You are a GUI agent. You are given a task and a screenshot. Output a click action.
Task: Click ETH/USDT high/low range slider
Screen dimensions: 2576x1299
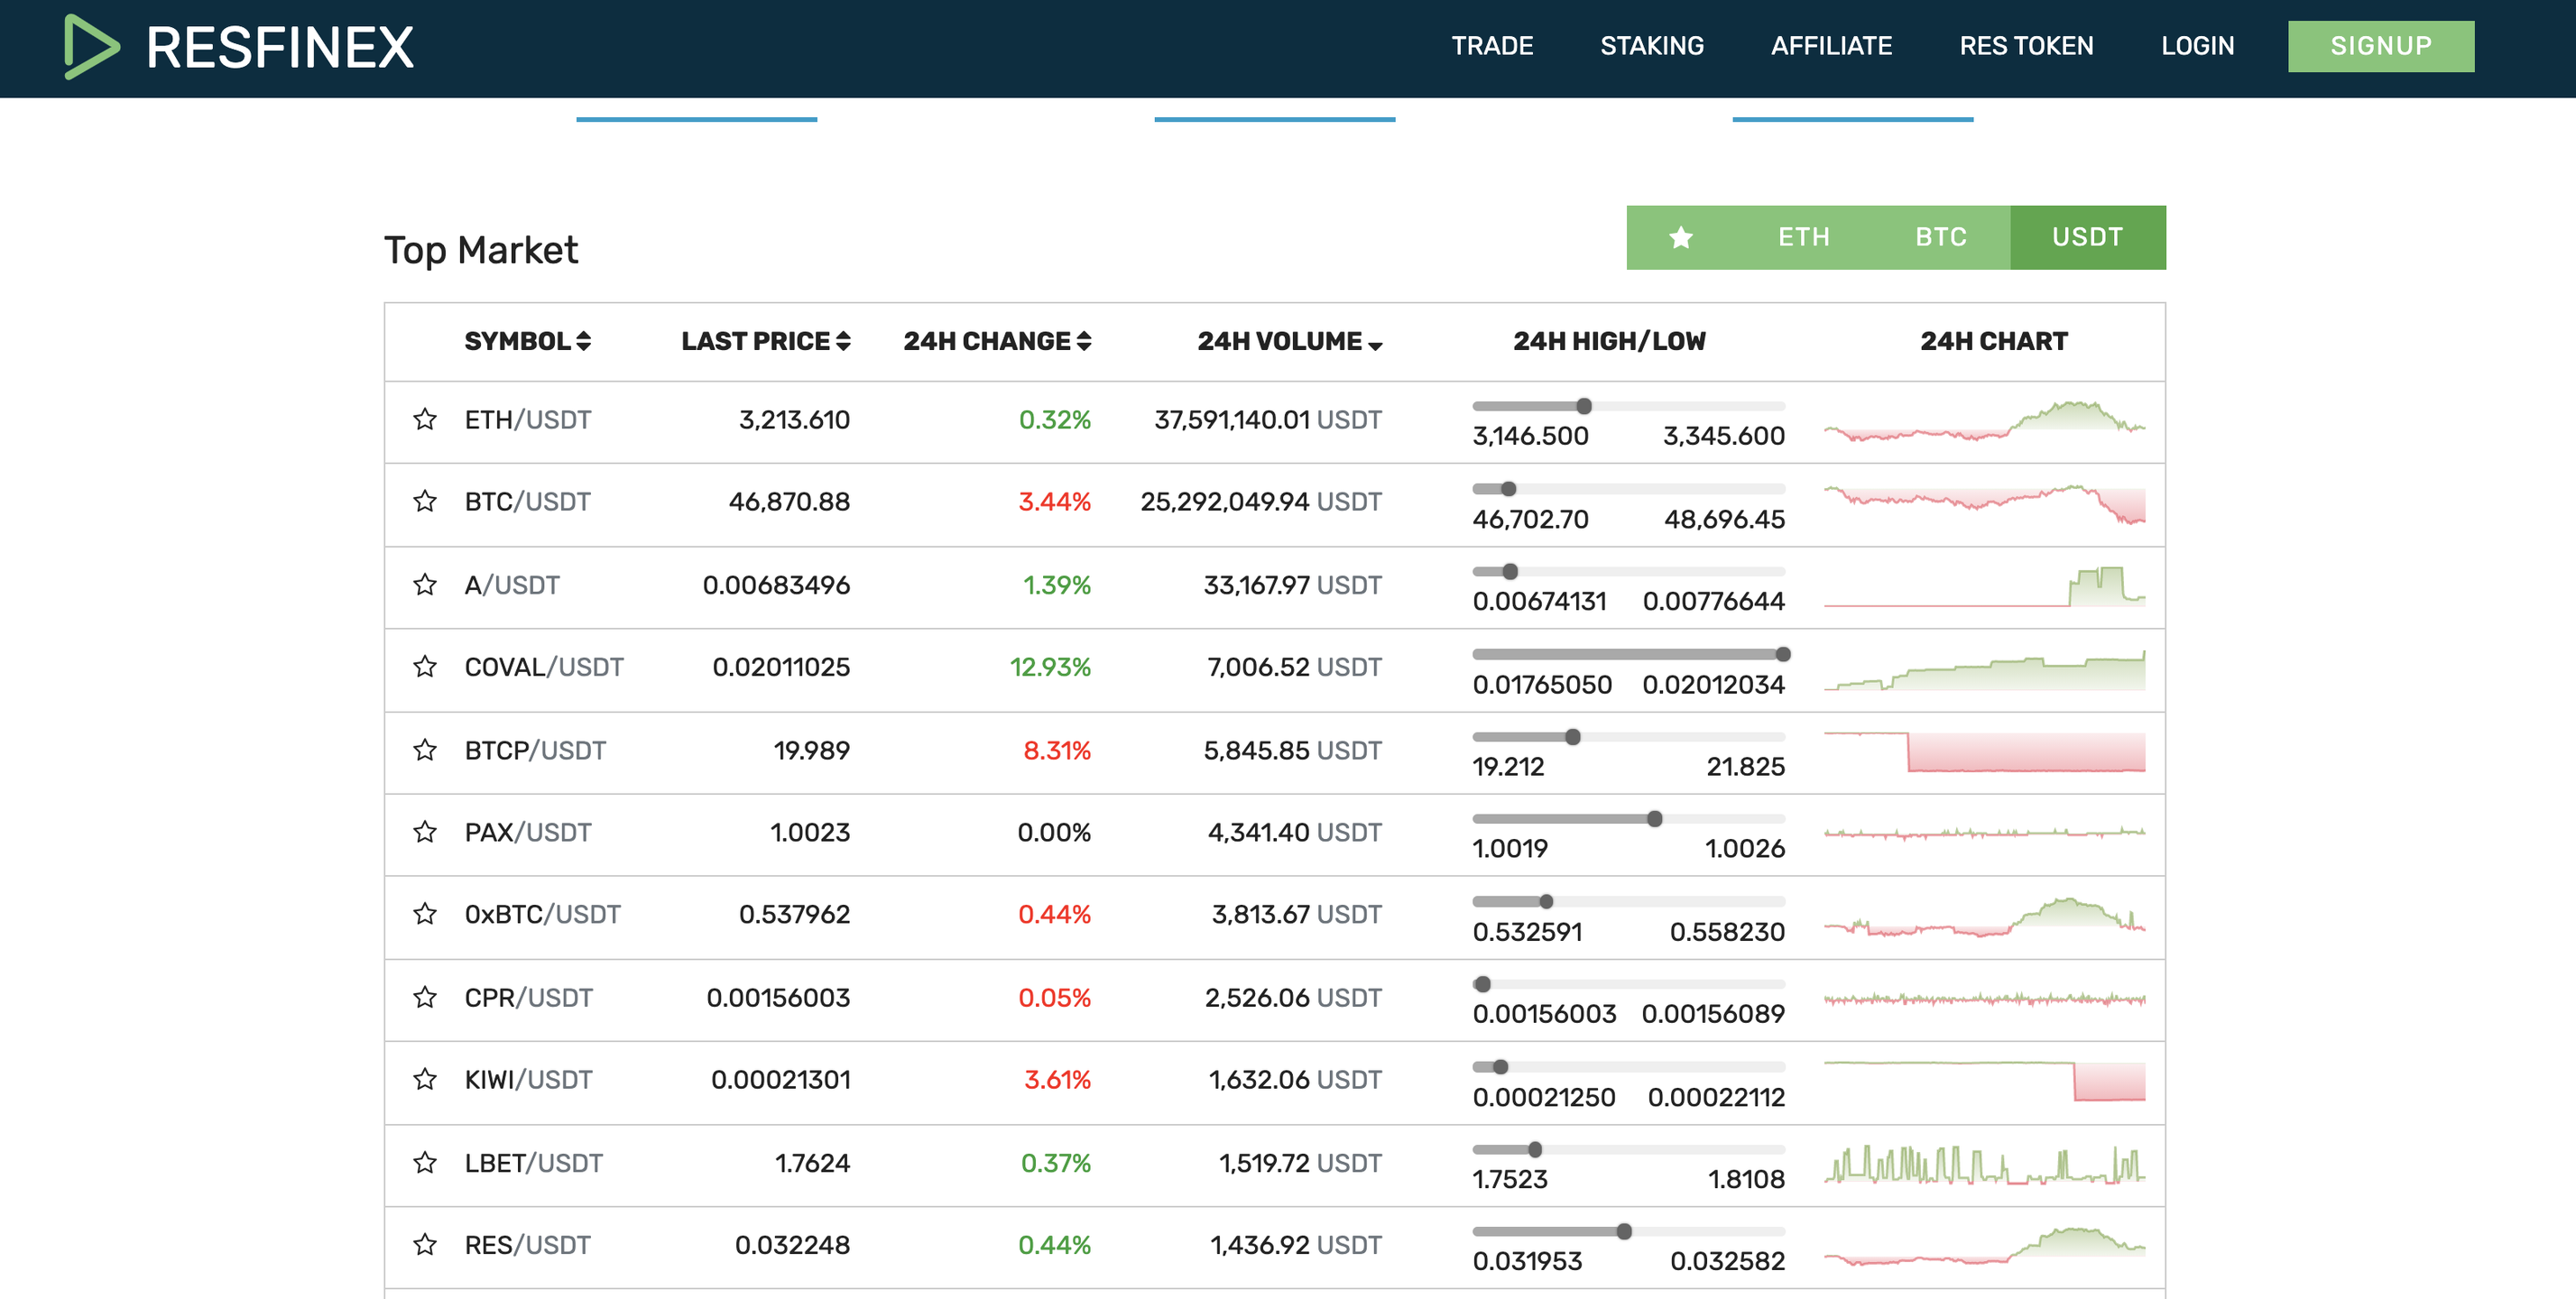click(x=1627, y=406)
